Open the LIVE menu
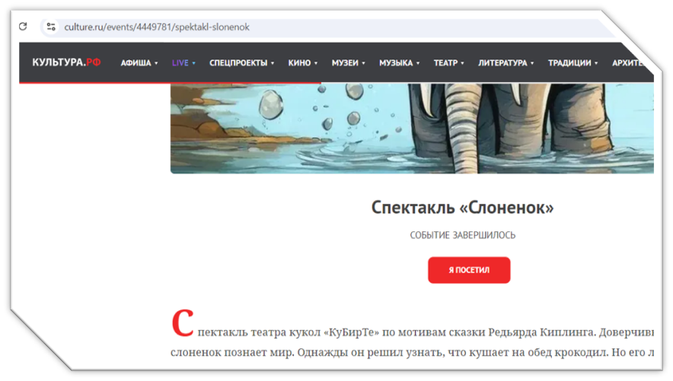673x381 pixels. 180,63
